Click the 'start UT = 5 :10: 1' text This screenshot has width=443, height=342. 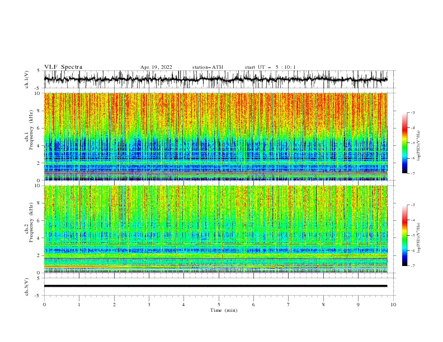[270, 67]
